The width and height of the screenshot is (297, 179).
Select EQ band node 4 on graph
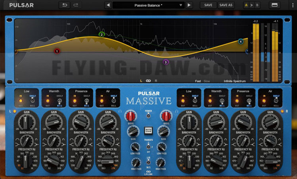point(240,41)
